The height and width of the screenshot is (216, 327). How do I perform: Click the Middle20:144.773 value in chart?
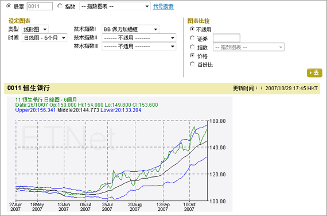tap(78, 110)
